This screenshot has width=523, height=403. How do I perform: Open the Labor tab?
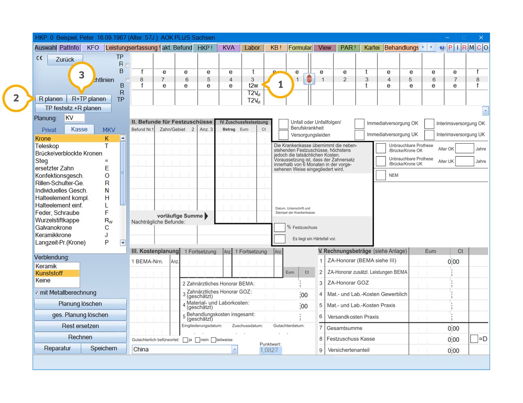(x=252, y=48)
